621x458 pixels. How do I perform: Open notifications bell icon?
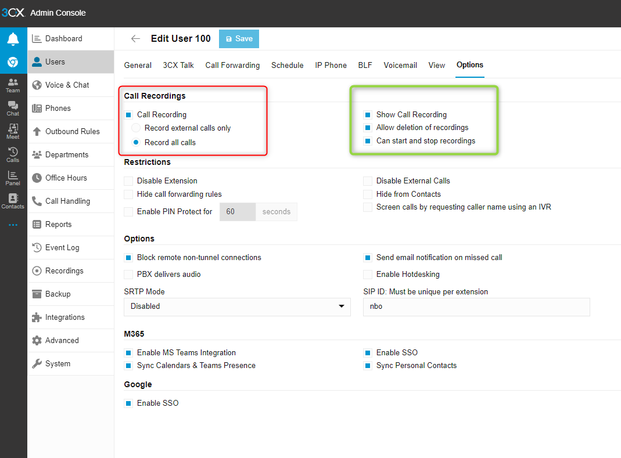pyautogui.click(x=13, y=39)
